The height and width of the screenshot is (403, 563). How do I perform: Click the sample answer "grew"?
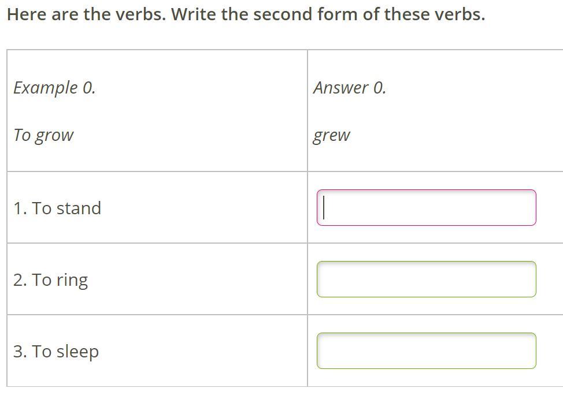coord(331,136)
